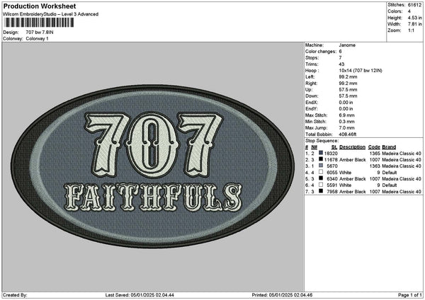
Task: Click the 'EndX:' label
Action: pos(311,103)
